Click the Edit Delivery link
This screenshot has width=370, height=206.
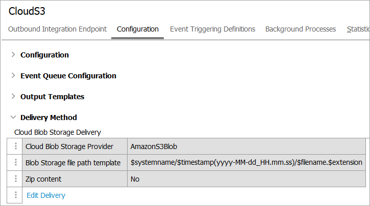46,195
